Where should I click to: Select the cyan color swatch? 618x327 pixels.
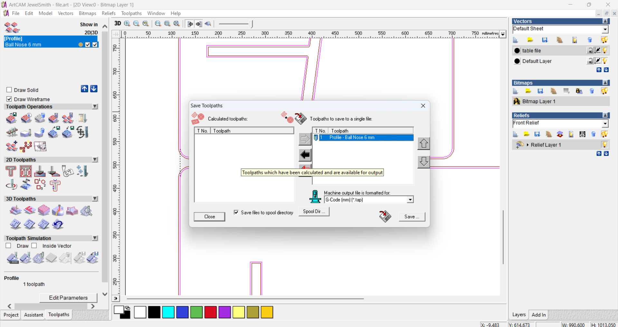(168, 312)
